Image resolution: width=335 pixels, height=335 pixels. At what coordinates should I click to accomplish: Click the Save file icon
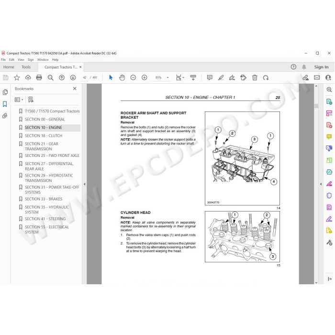coord(6,78)
